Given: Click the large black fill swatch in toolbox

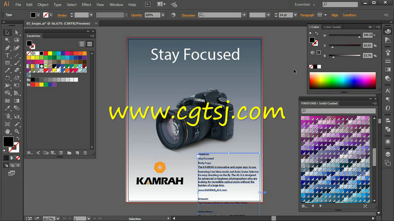Looking at the screenshot, I should (8, 142).
